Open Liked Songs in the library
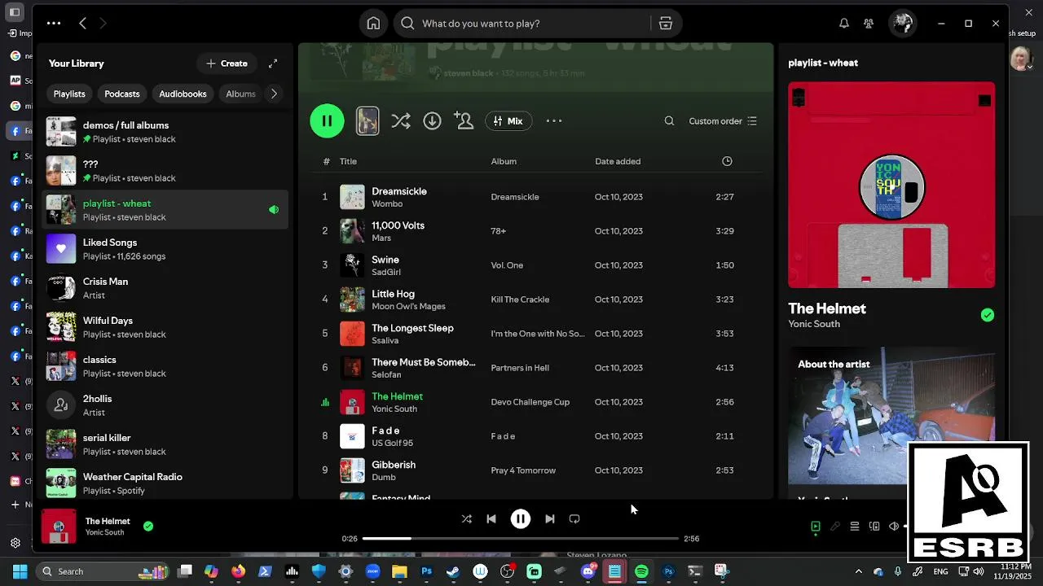Screen dimensions: 1043x586 tap(165, 249)
